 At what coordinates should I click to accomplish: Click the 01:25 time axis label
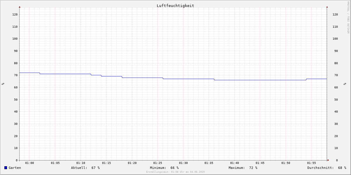point(158,163)
